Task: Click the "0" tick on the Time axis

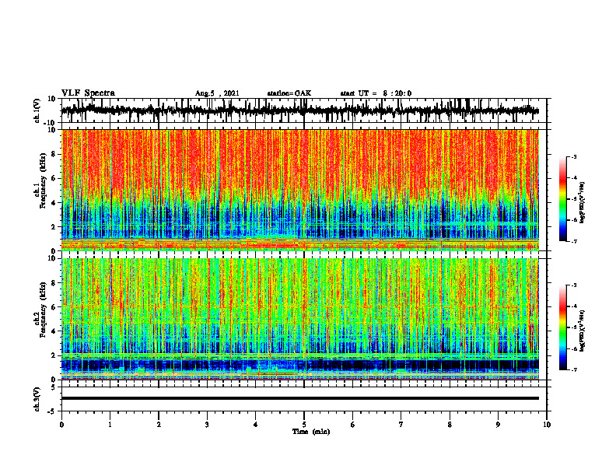Action: point(61,425)
